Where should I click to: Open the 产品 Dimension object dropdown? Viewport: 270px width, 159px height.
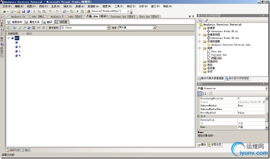pos(266,88)
